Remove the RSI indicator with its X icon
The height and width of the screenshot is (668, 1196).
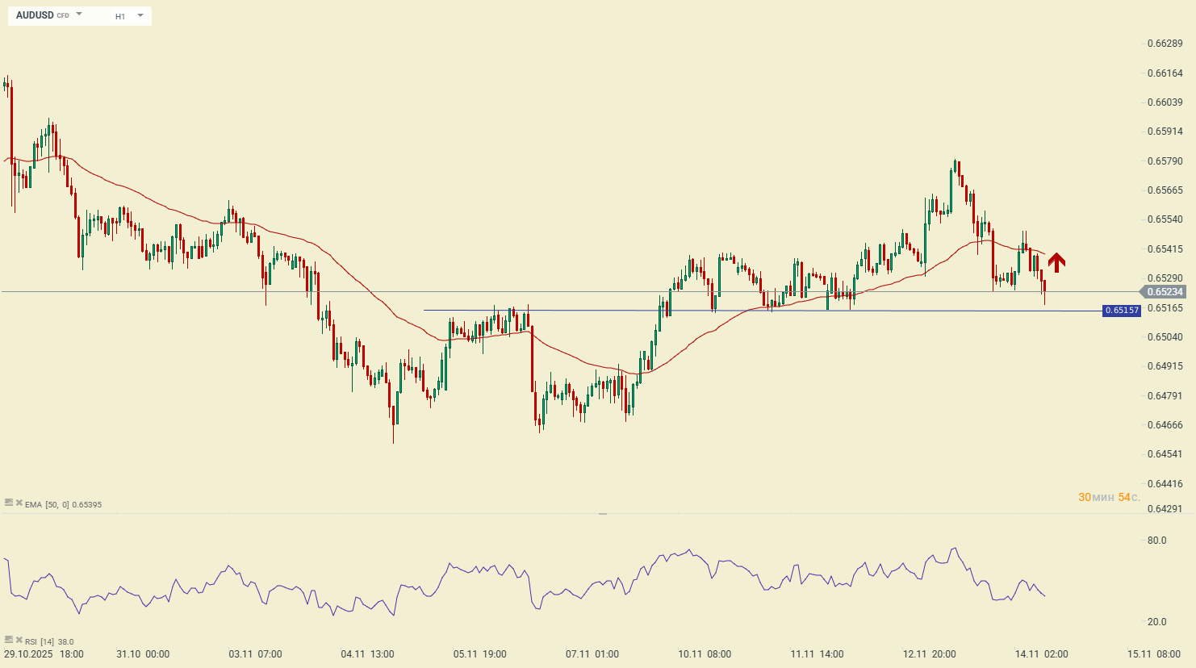point(19,640)
